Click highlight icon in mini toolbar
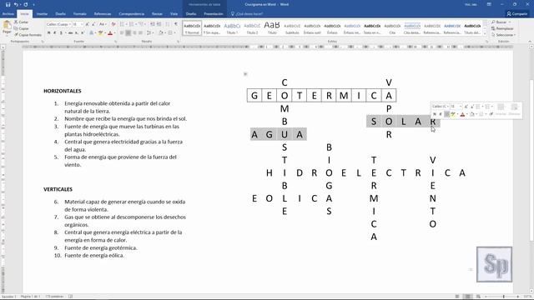The width and height of the screenshot is (534, 300). tap(453, 114)
